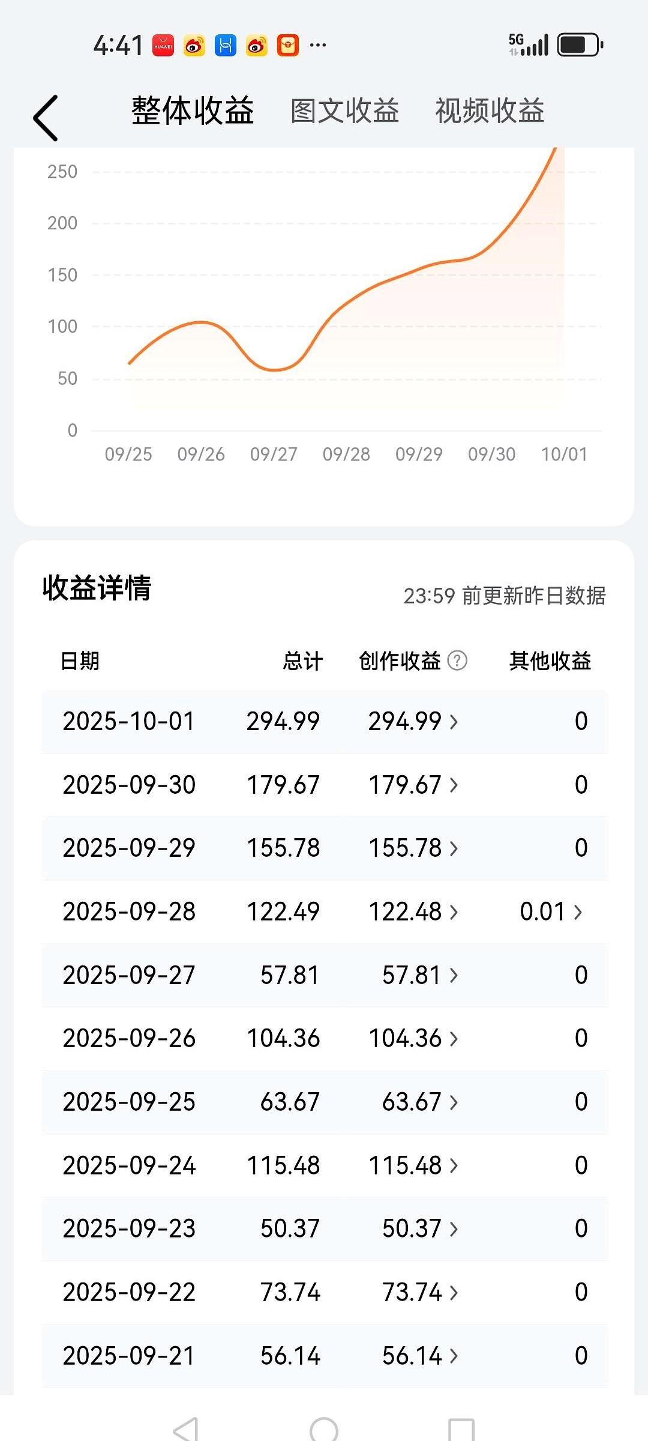
Task: Expand 294.99 creation earnings for 2025-10-01
Action: pyautogui.click(x=413, y=721)
